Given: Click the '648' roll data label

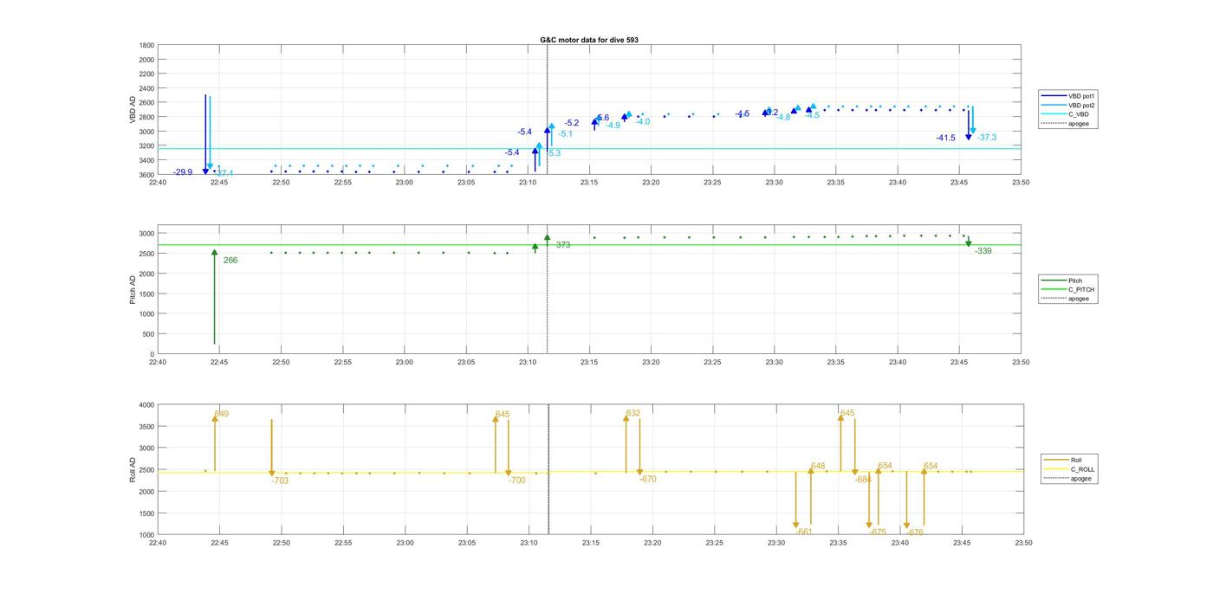Looking at the screenshot, I should coord(818,467).
